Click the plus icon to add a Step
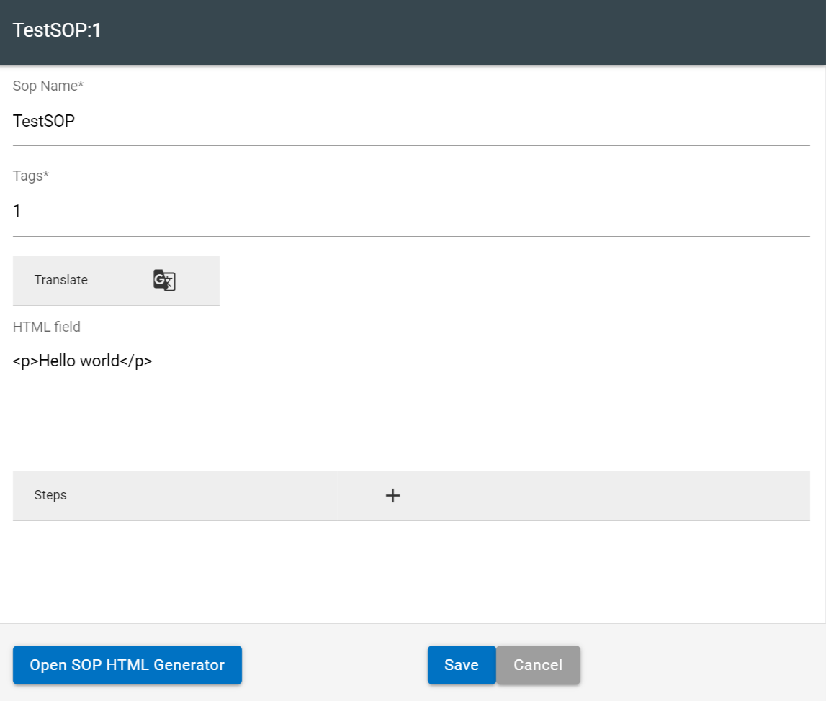826x701 pixels. pos(392,495)
